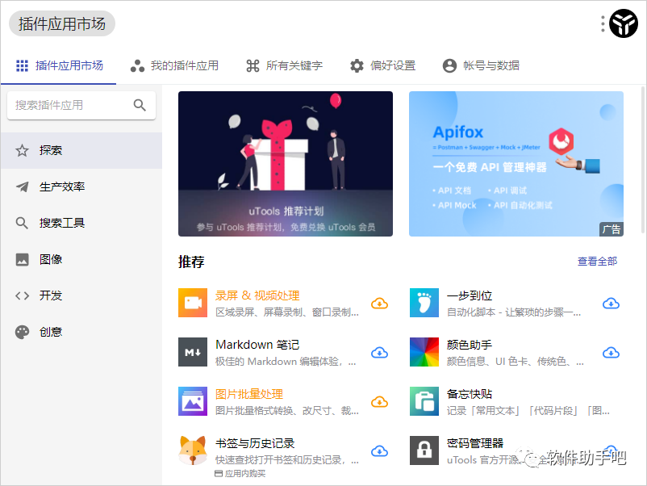Screen dimensions: 647x486
Task: Click the 录屏 & 视频处理 plugin icon
Action: [x=193, y=303]
